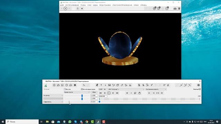The image size is (221, 124).
Task: Click the taskbar search box Поиск
Action: click(x=22, y=122)
